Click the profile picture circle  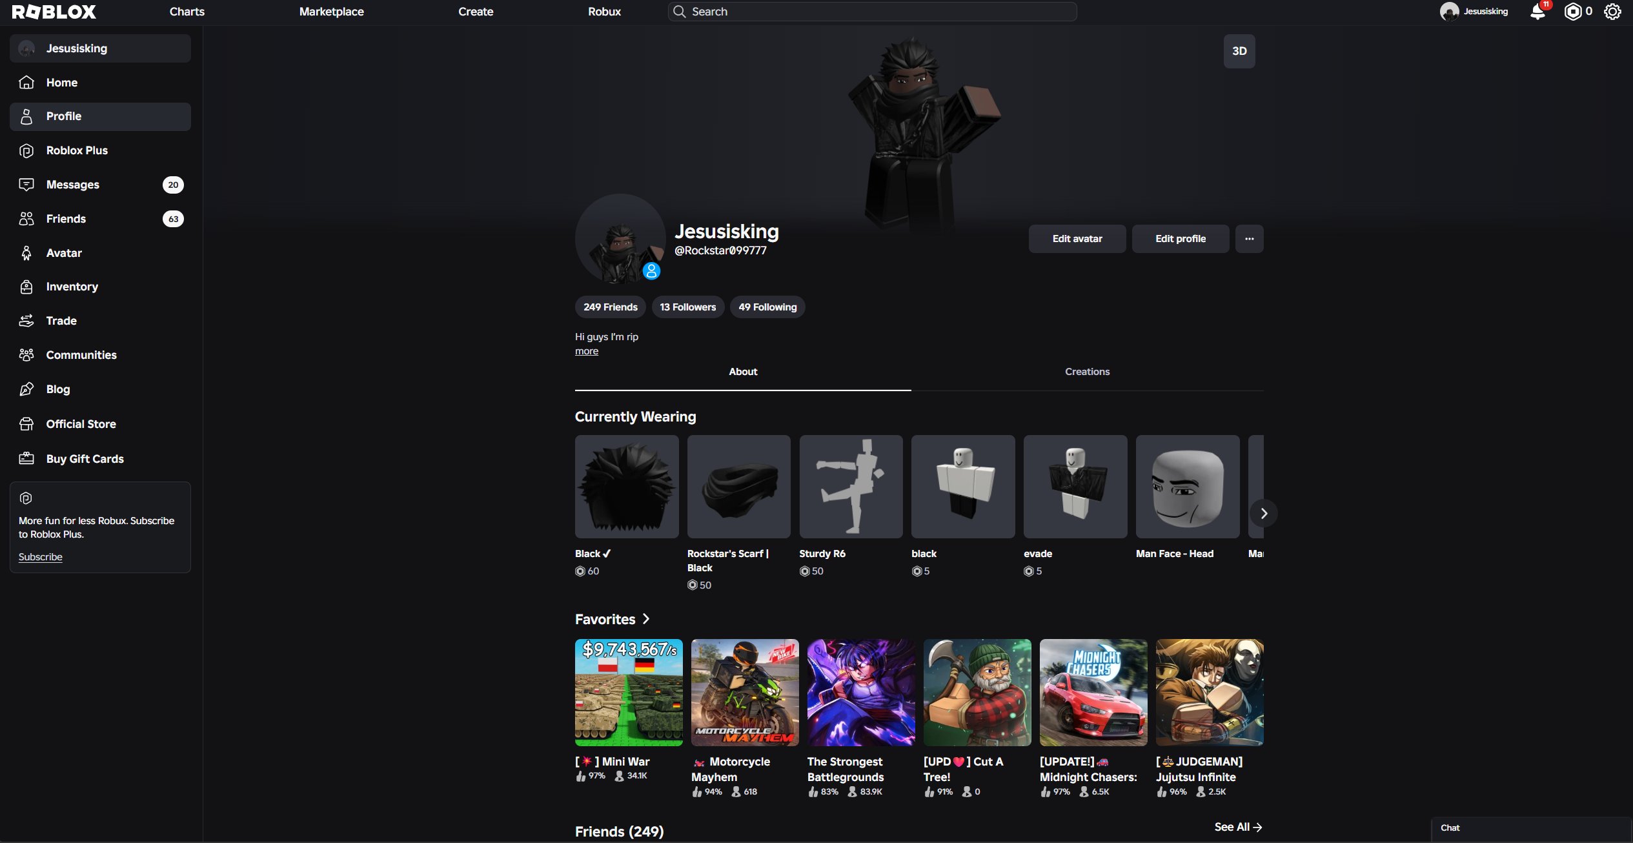pyautogui.click(x=620, y=239)
